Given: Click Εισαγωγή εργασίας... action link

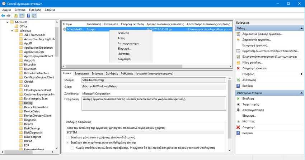Looking at the screenshot, I should pyautogui.click(x=256, y=45).
